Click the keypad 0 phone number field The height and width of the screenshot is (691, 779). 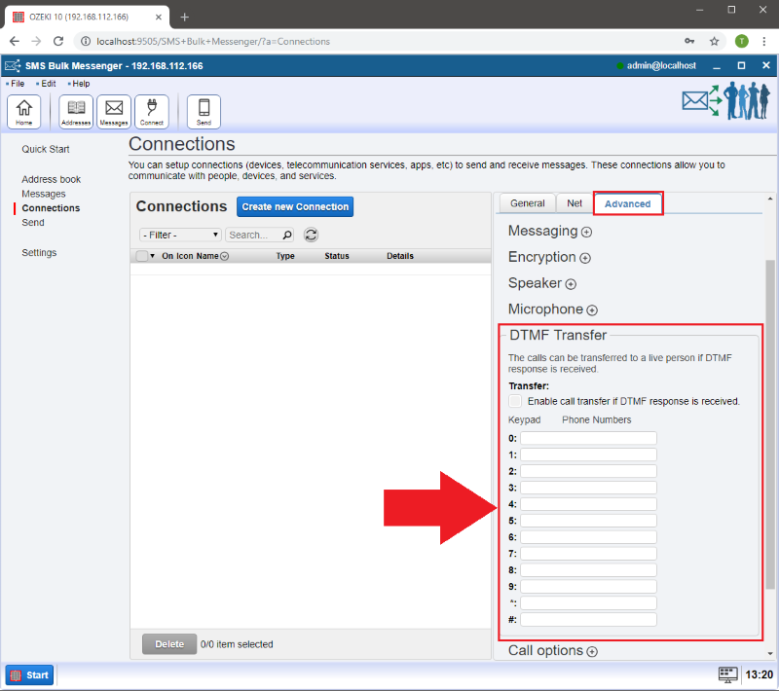588,438
